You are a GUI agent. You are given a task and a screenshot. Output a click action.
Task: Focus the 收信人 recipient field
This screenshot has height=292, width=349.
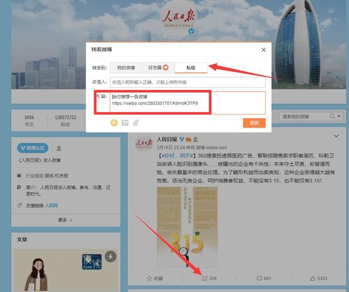[x=187, y=82]
